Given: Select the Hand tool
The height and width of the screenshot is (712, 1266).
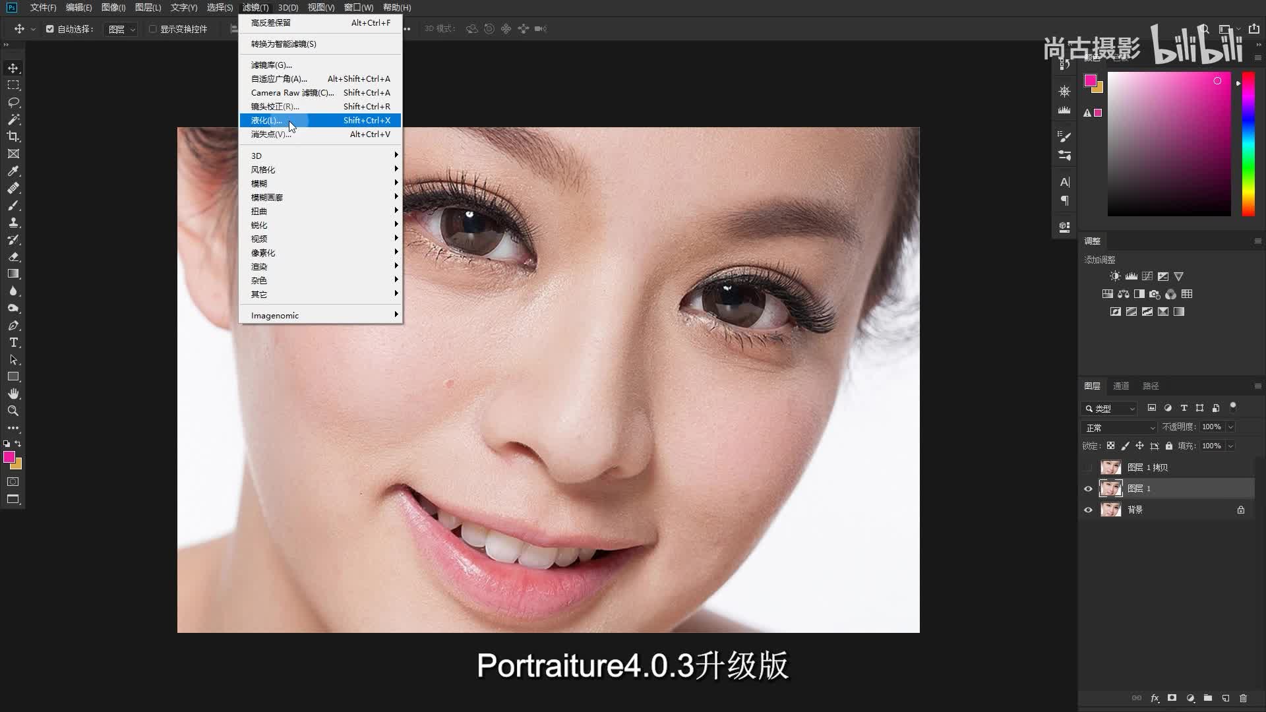Looking at the screenshot, I should pos(13,394).
